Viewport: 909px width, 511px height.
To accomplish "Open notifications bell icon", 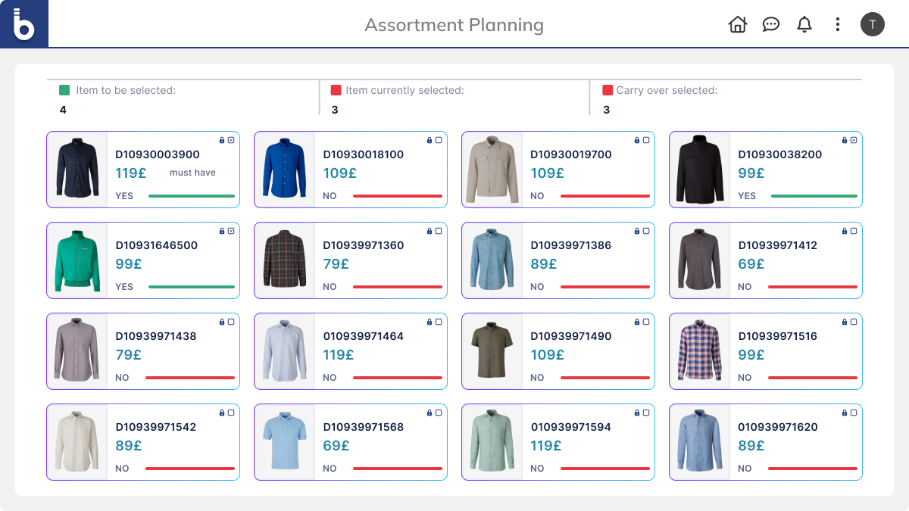I will pos(804,24).
